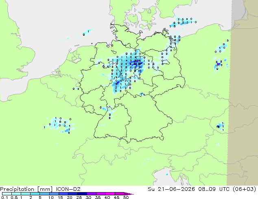This screenshot has width=258, height=199.
Task: Click the 'ICON-D2' model label
Action: [68, 189]
